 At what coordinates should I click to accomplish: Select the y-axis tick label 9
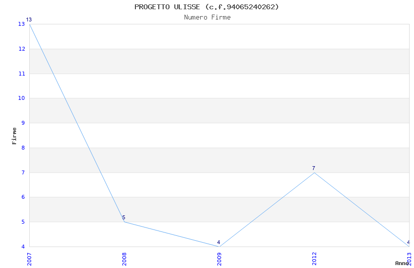tap(23, 123)
